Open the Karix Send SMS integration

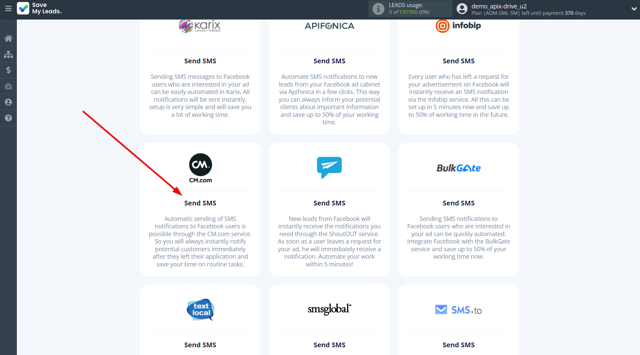[200, 61]
